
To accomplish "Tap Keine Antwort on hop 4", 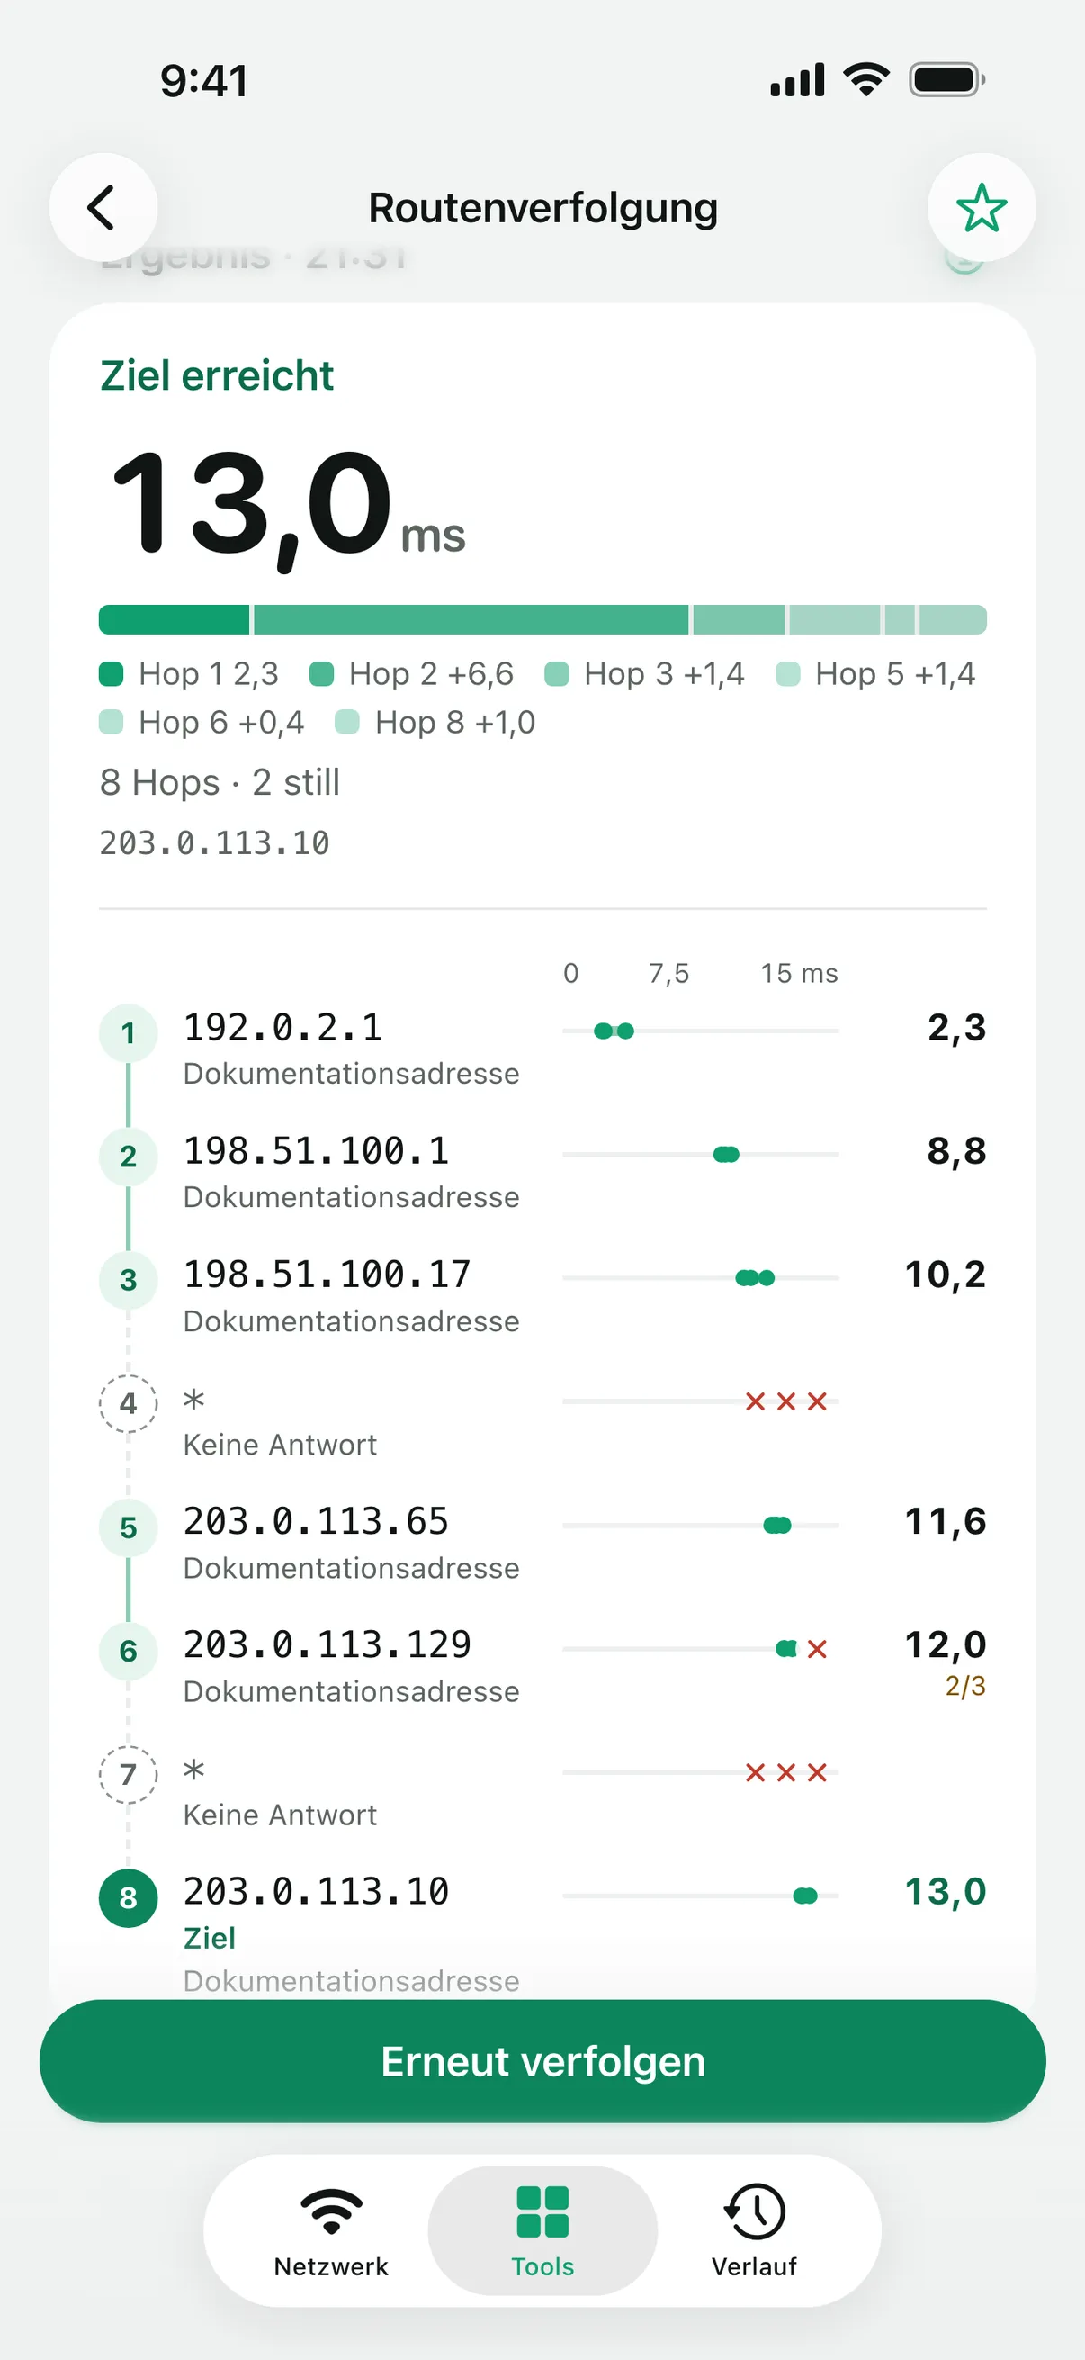I will coord(280,1445).
